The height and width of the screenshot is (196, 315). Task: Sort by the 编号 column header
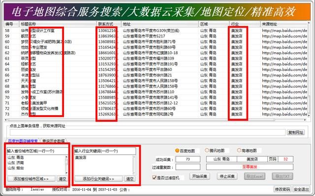click(x=11, y=24)
